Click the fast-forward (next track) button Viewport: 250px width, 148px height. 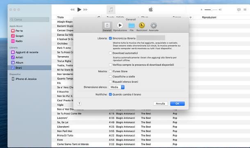tap(86, 9)
